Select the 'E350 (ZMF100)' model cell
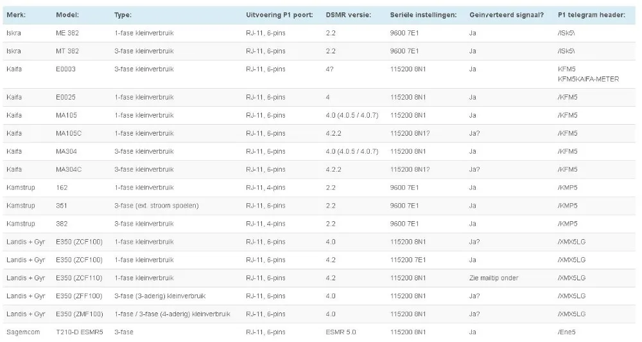642x342 pixels. [80, 314]
